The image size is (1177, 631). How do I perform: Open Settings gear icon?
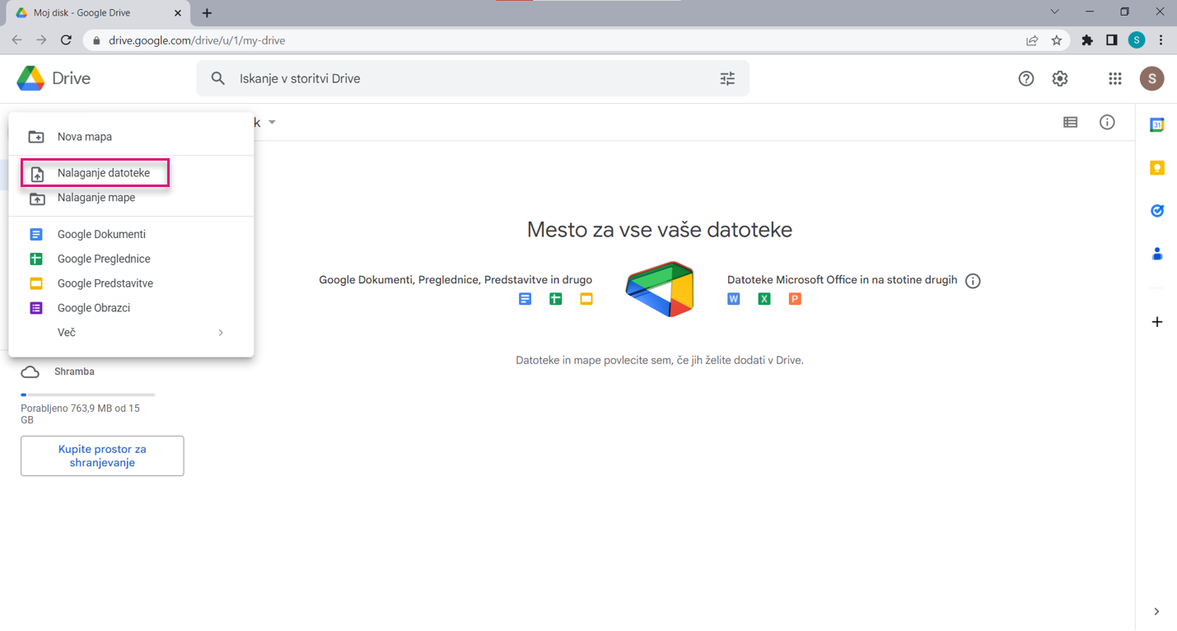tap(1060, 79)
